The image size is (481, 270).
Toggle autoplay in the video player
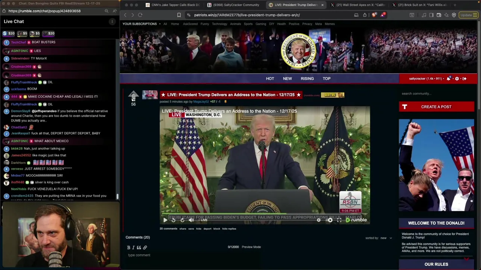pyautogui.click(x=330, y=220)
